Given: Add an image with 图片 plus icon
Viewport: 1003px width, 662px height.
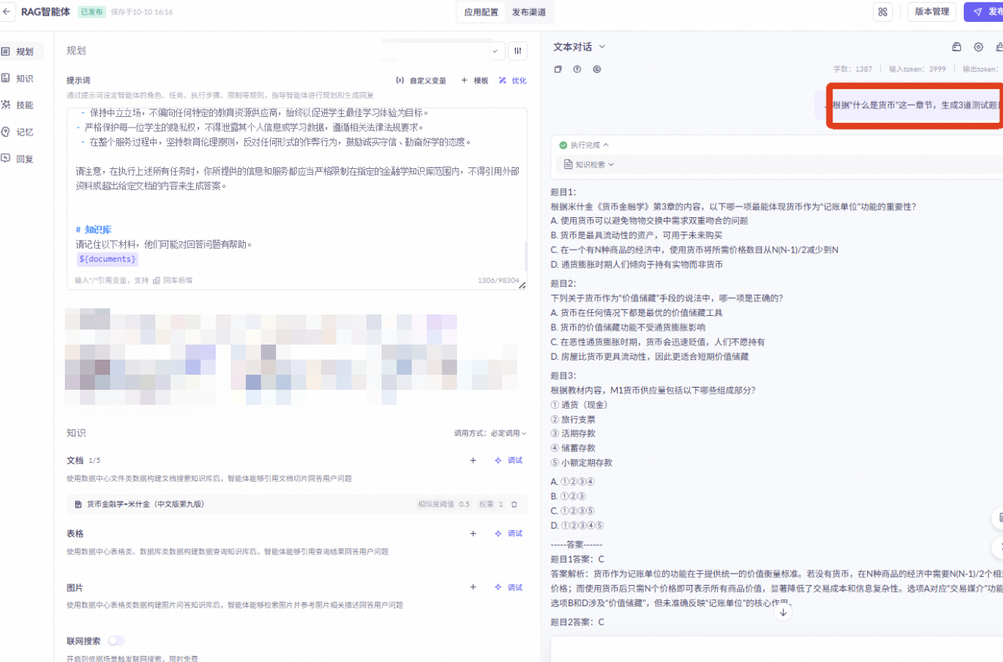Looking at the screenshot, I should (x=473, y=587).
